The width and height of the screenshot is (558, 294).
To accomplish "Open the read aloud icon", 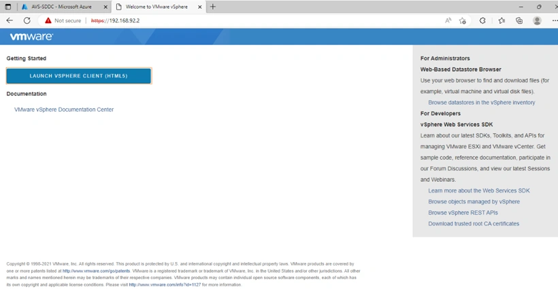I will pos(448,20).
